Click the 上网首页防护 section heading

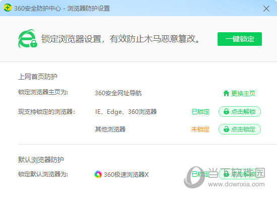pyautogui.click(x=38, y=77)
